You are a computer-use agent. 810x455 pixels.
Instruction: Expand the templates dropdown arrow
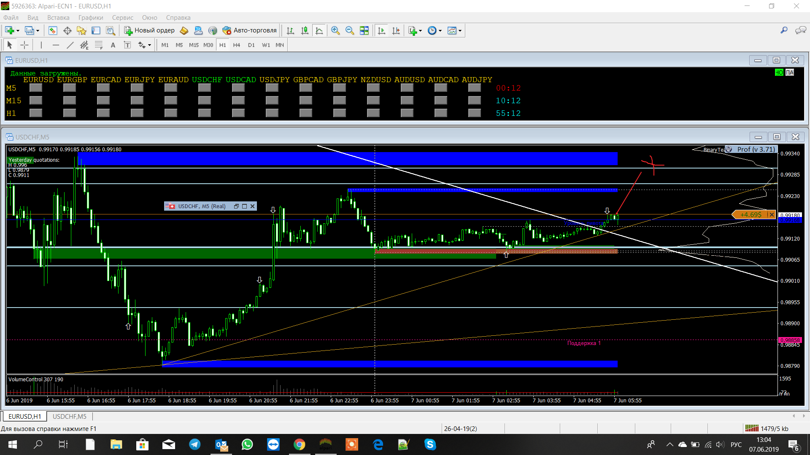coord(460,31)
